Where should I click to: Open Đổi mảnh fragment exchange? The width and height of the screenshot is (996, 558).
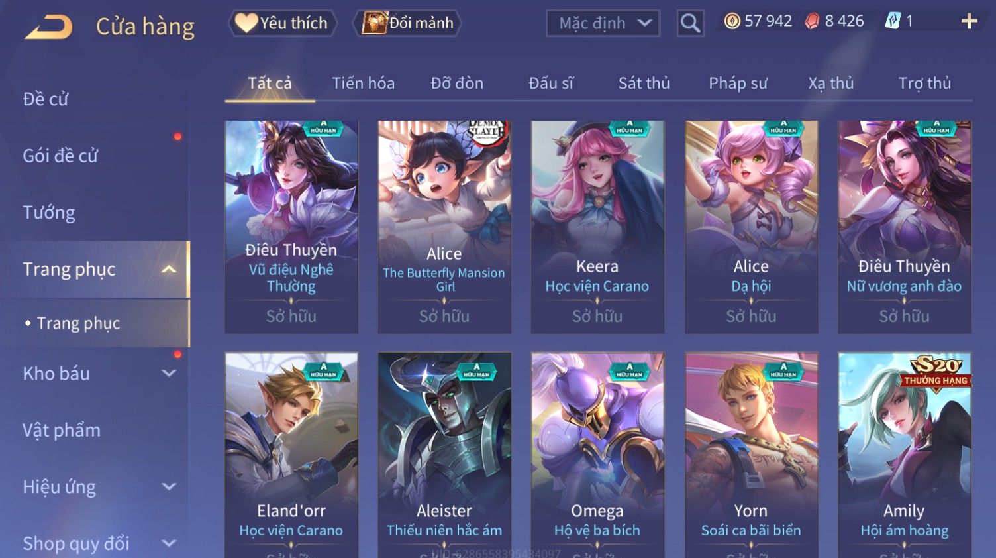pos(408,23)
